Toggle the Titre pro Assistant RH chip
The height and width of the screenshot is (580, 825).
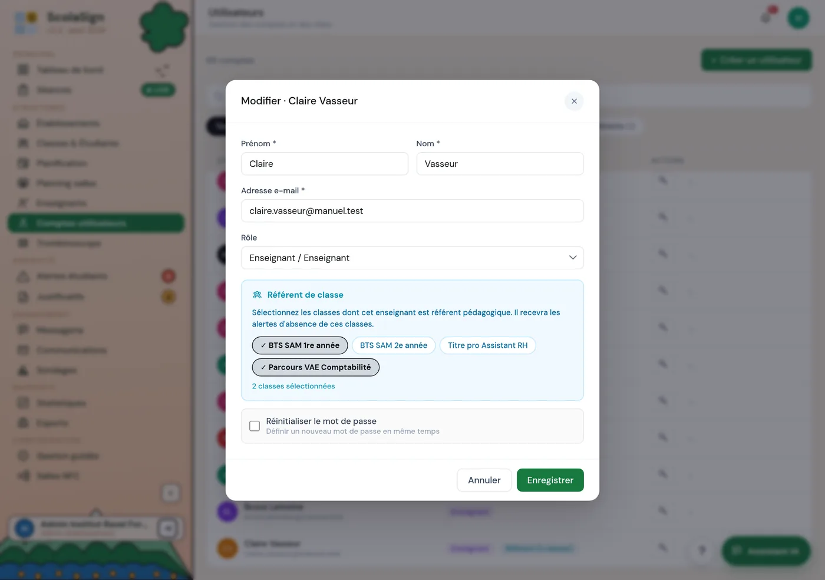pyautogui.click(x=488, y=345)
